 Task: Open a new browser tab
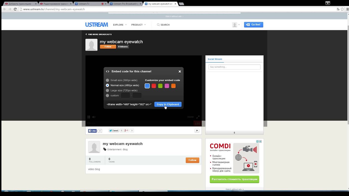coord(181,4)
